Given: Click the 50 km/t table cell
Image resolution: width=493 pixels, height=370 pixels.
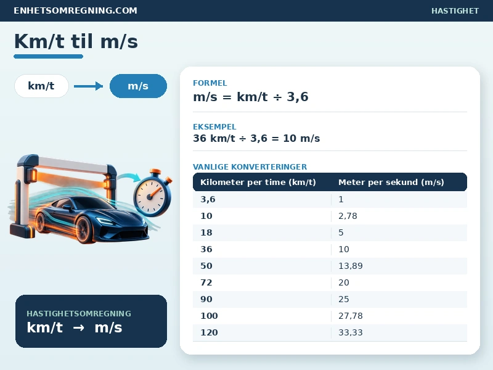Looking at the screenshot, I should [x=262, y=266].
